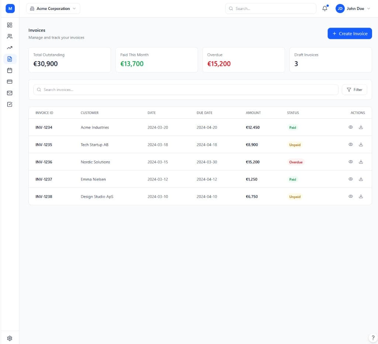Viewport: 378px width, 344px height.
Task: Download invoice INV-1234
Action: (361, 127)
